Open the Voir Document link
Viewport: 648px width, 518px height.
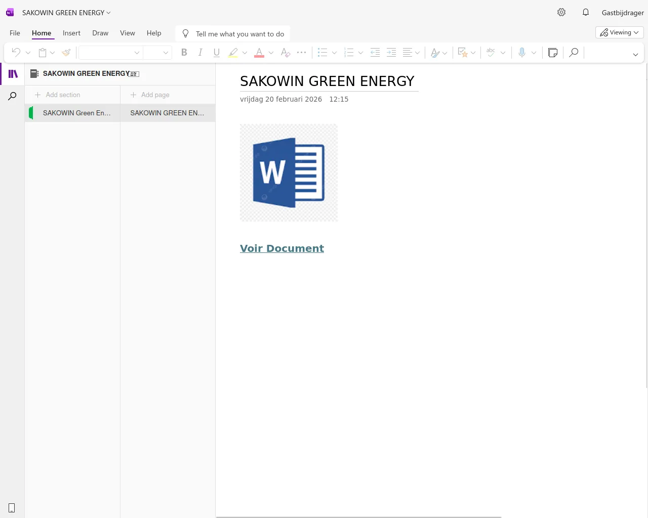point(281,248)
